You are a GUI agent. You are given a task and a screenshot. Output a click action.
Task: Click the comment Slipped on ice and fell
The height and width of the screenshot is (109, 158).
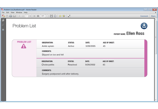pos(53,55)
